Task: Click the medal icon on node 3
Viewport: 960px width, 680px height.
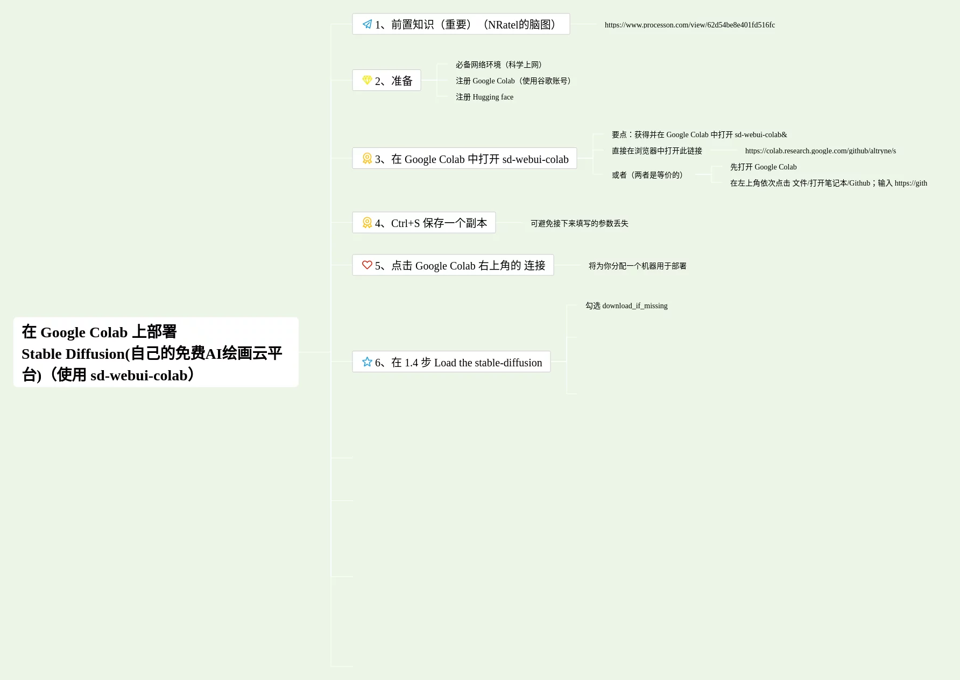Action: 367,158
